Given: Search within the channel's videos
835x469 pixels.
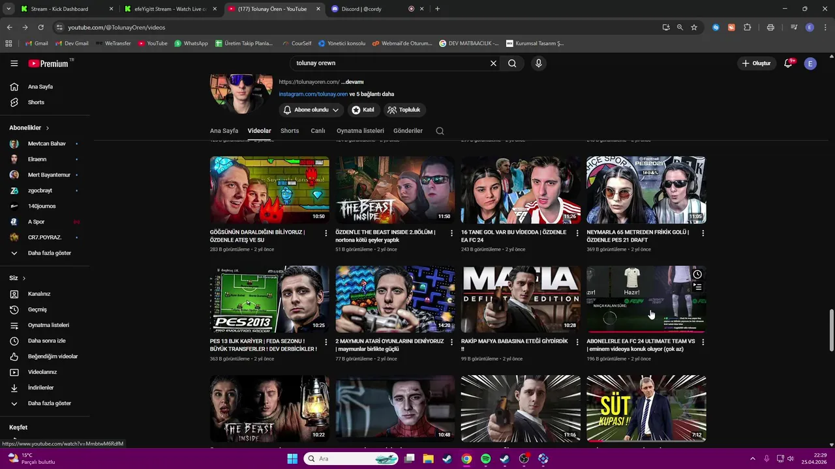Looking at the screenshot, I should click(x=440, y=131).
